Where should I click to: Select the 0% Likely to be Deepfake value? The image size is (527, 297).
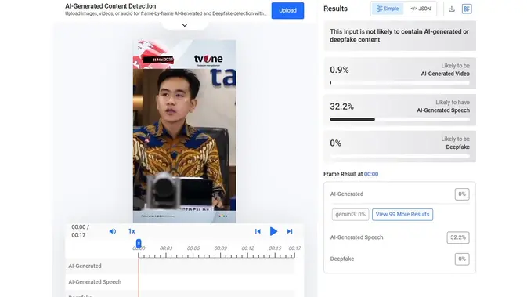pos(335,143)
